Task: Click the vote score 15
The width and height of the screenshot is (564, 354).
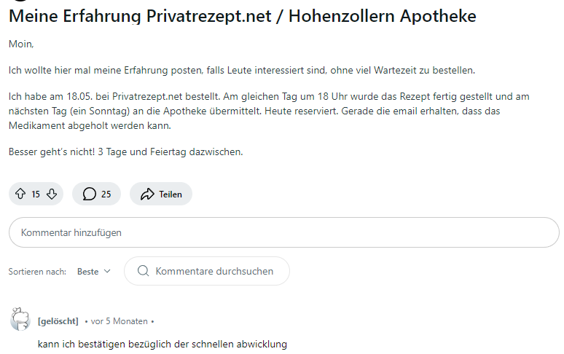Action: (x=36, y=194)
